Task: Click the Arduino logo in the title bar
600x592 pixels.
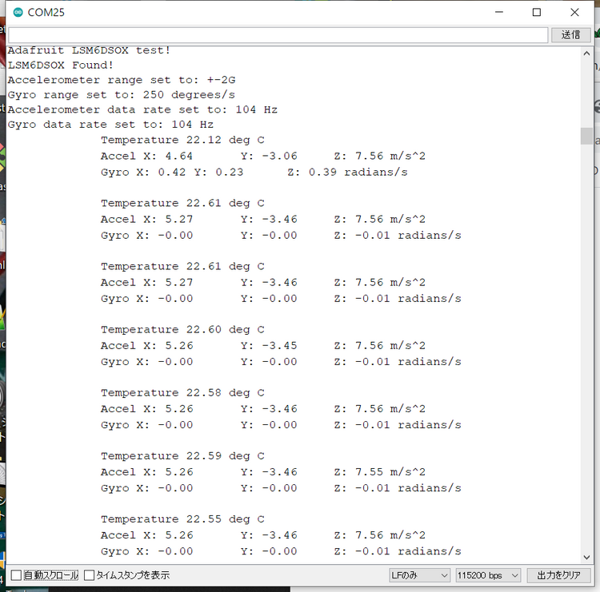Action: click(x=18, y=12)
